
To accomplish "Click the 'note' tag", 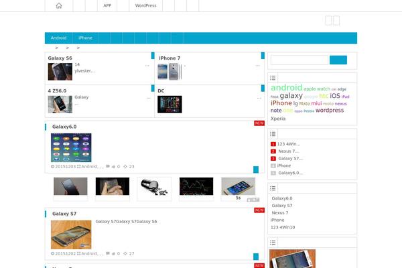I will [276, 111].
